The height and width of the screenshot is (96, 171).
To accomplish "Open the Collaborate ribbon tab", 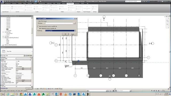I will 49,3.
